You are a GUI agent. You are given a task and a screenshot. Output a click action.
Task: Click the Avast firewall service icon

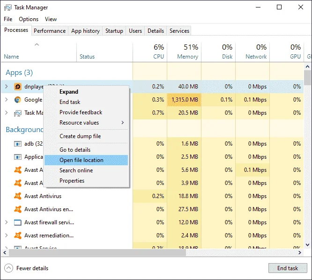18,222
